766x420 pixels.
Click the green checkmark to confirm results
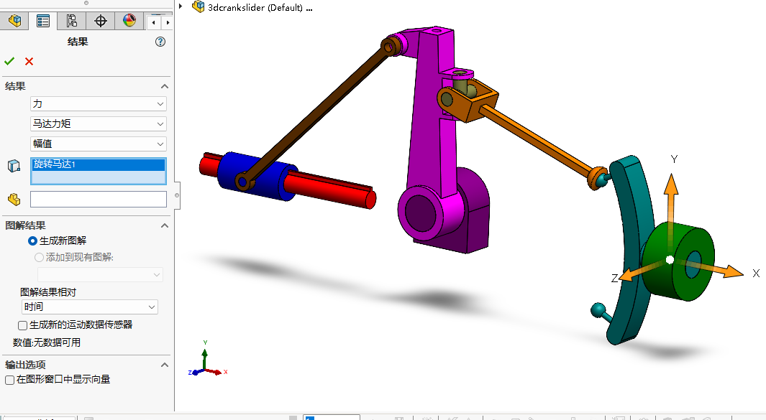[x=9, y=62]
